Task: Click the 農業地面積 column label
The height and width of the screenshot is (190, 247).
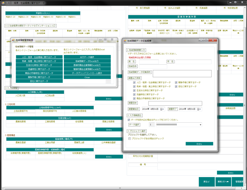Action: click(21, 121)
